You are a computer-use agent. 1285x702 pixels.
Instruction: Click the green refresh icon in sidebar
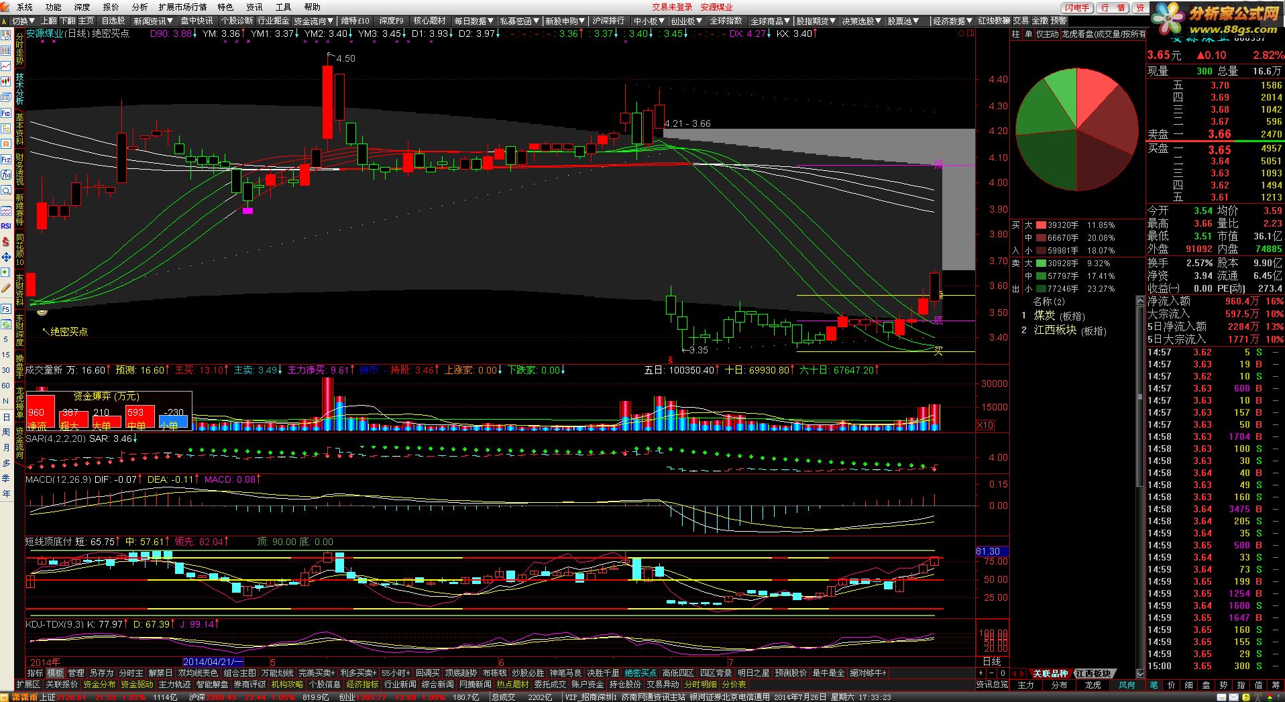click(6, 325)
